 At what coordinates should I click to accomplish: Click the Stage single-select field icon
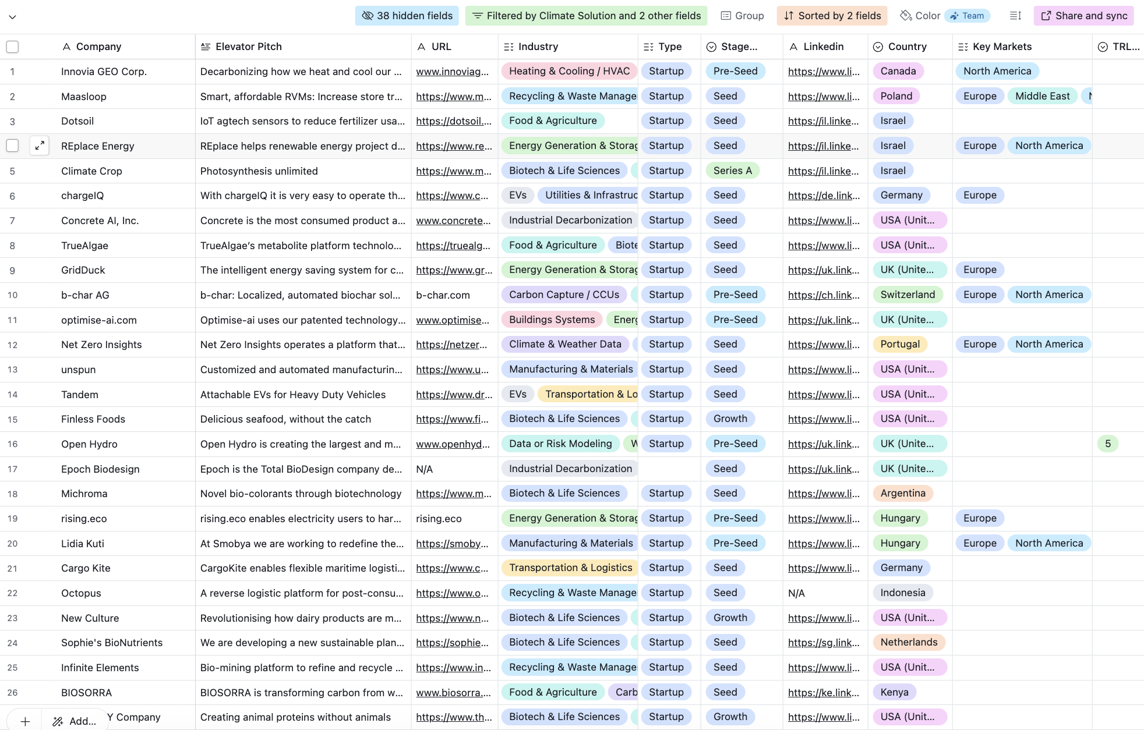(x=711, y=47)
